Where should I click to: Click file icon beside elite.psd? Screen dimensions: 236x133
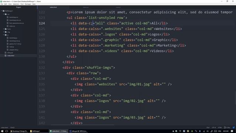tap(6, 52)
